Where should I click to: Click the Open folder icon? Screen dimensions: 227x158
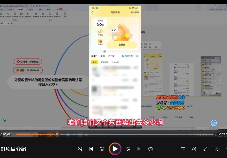(x=37, y=6)
